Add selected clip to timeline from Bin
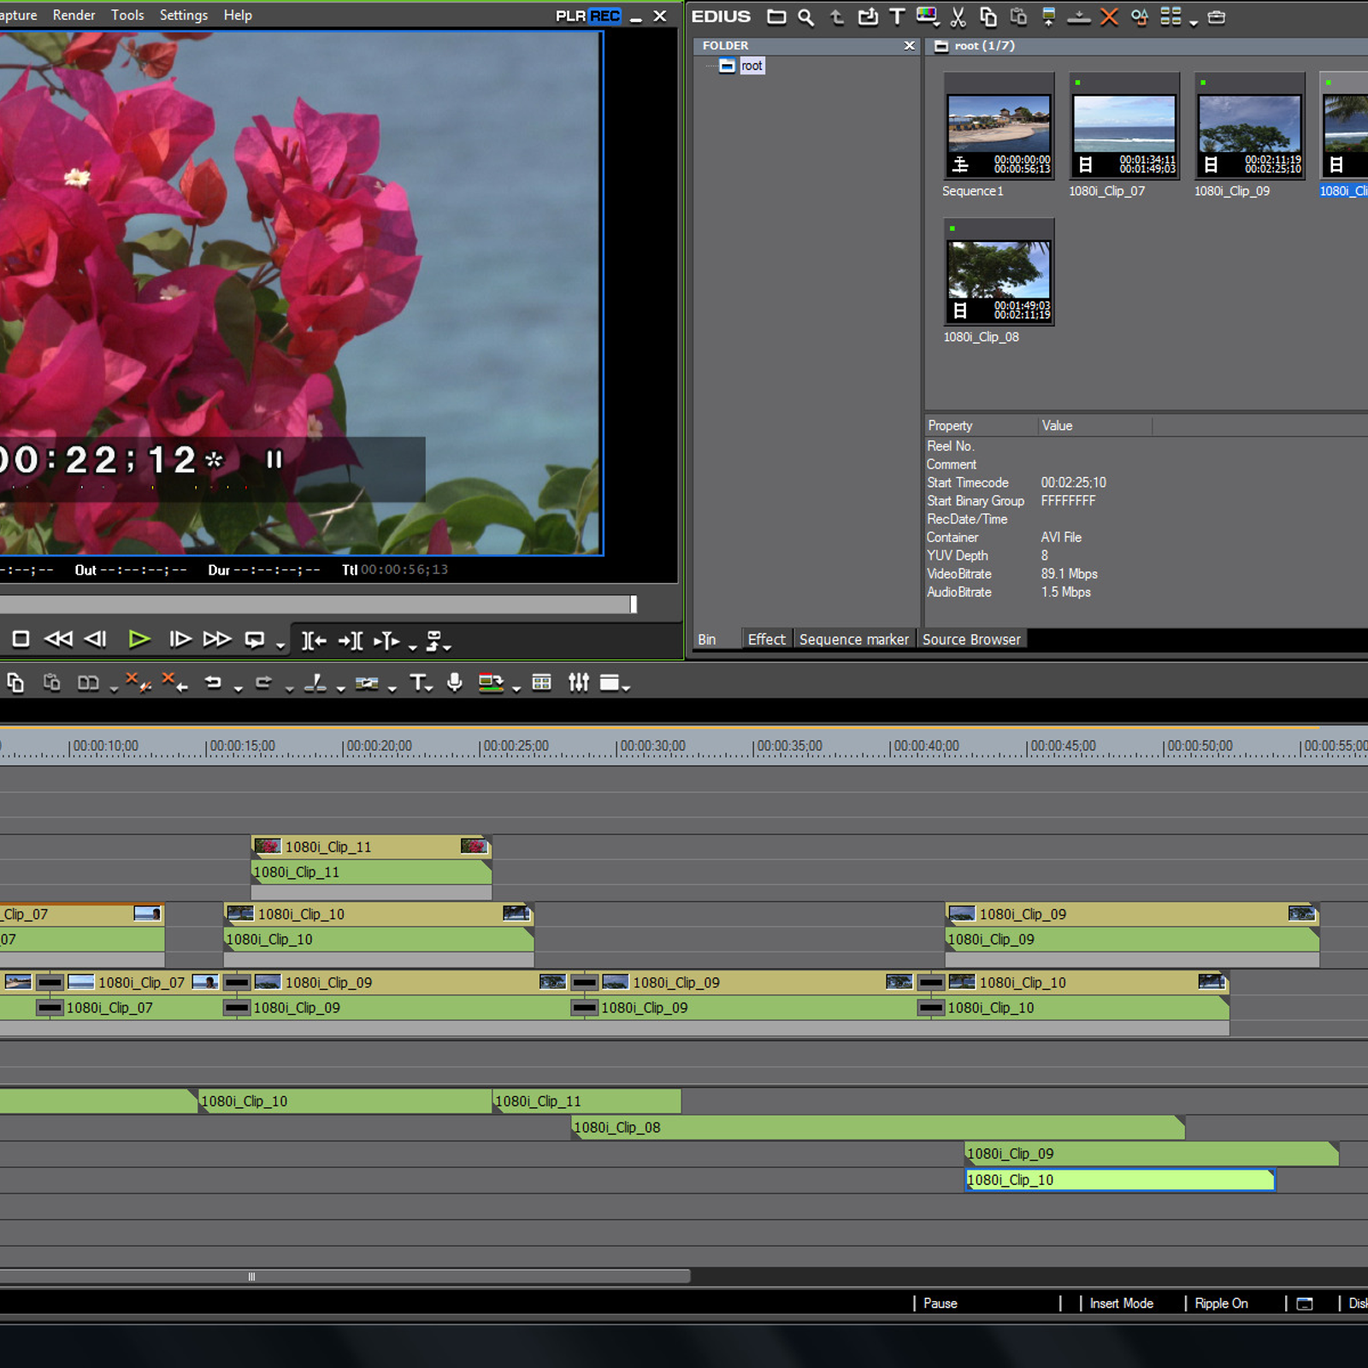This screenshot has width=1368, height=1368. (x=1079, y=16)
